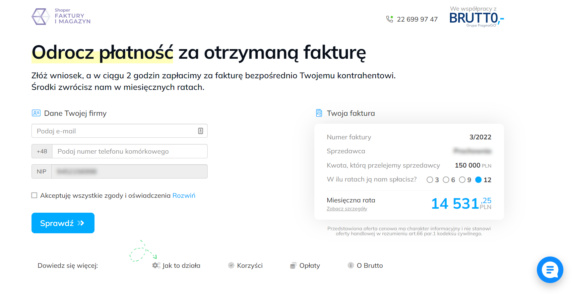Click the gears icon beside Jak to działa
572x294 pixels.
[156, 265]
